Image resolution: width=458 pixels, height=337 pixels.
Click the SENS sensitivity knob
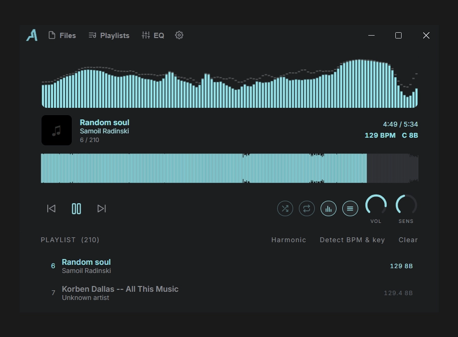(x=406, y=205)
